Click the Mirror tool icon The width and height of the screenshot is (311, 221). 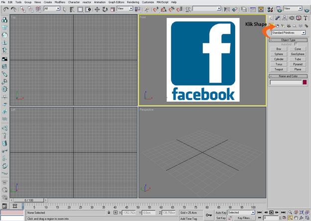click(227, 9)
